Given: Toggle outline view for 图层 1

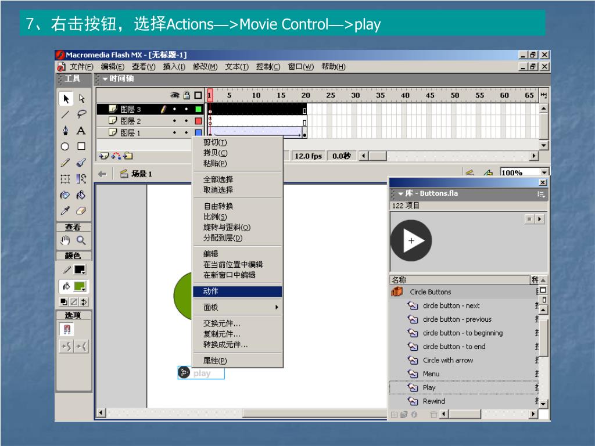Looking at the screenshot, I should point(198,133).
